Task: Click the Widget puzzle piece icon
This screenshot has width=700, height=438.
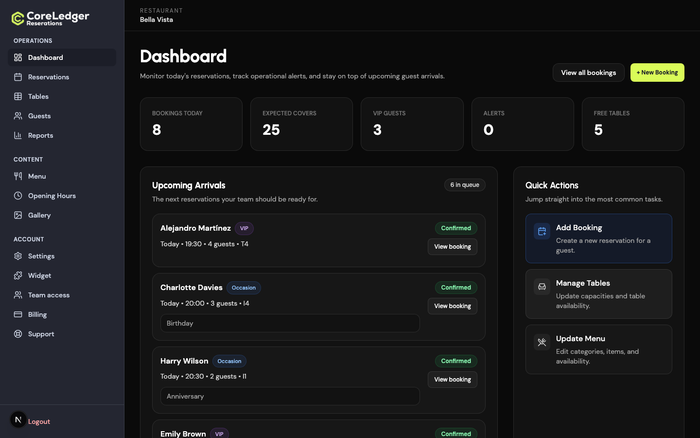Action: [18, 275]
